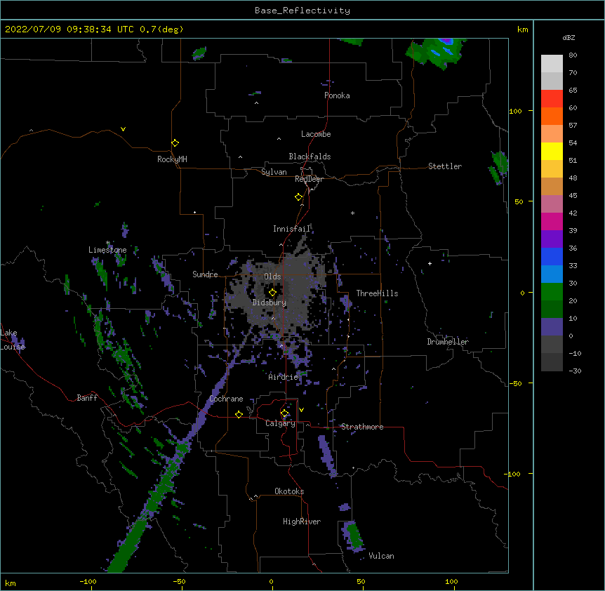Screen dimensions: 605x591
Task: Select the Cochrane label
Action: pos(226,399)
